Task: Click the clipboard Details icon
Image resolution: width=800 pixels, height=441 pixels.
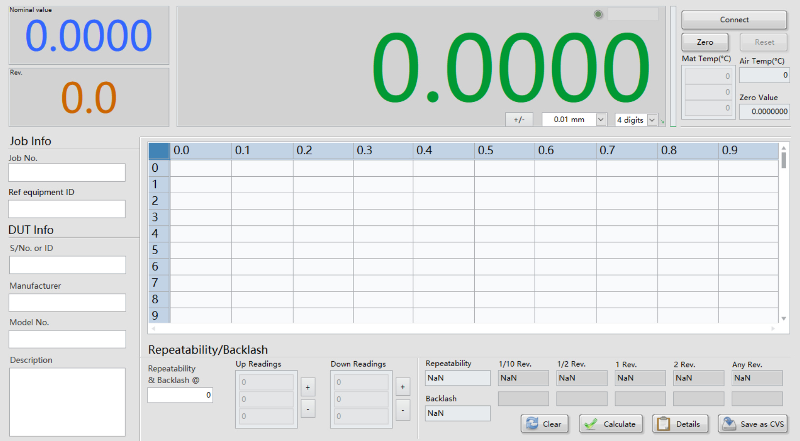Action: point(663,424)
